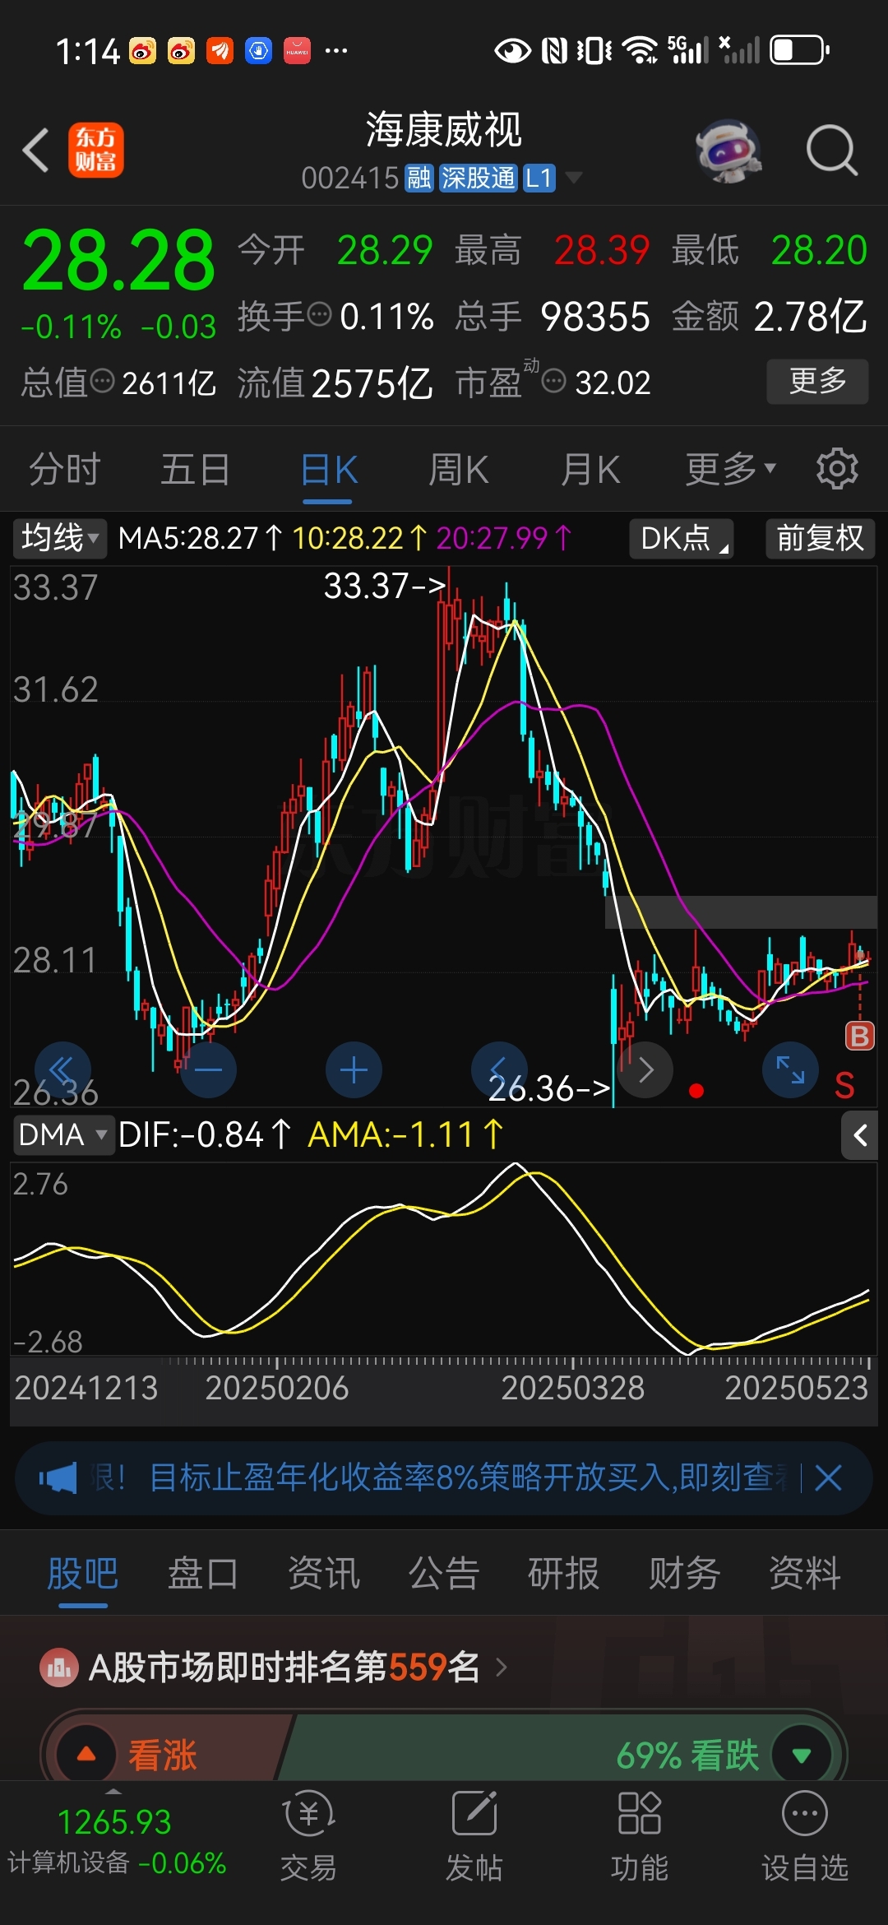Open the 股吧 tab
This screenshot has width=888, height=1925.
tap(82, 1574)
